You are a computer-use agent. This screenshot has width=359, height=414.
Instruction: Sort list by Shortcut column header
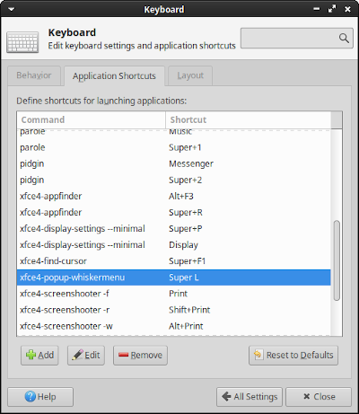point(248,119)
